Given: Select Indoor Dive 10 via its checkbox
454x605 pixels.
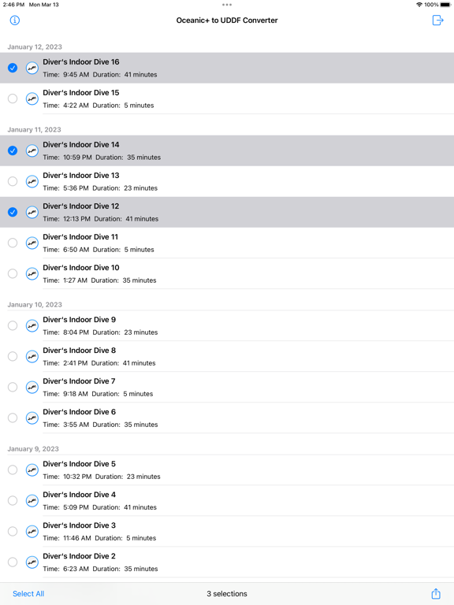Looking at the screenshot, I should pyautogui.click(x=13, y=273).
